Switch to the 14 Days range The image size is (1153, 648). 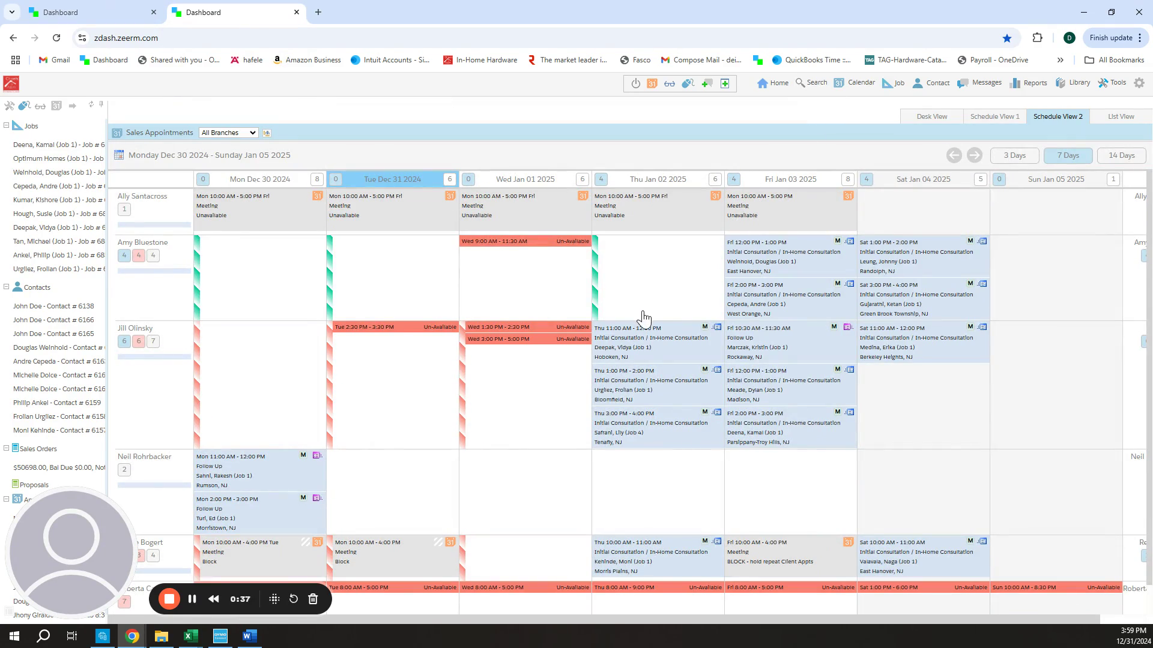(x=1121, y=155)
